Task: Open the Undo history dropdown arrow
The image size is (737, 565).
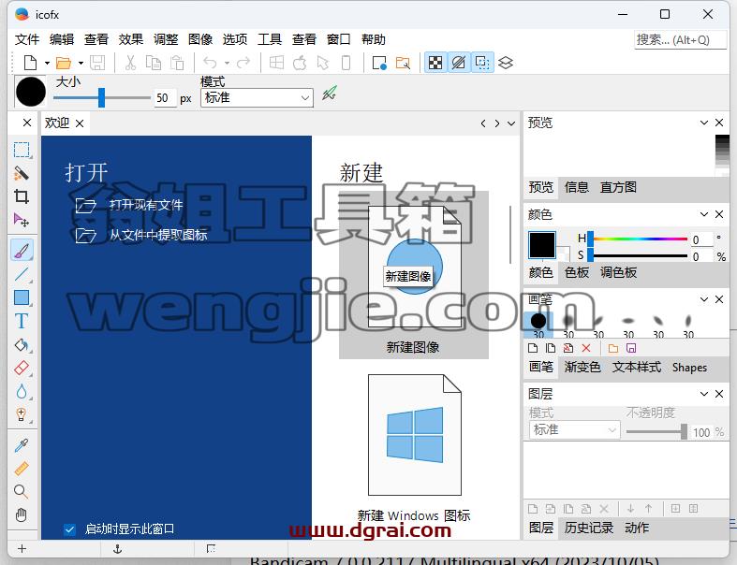Action: 227,63
